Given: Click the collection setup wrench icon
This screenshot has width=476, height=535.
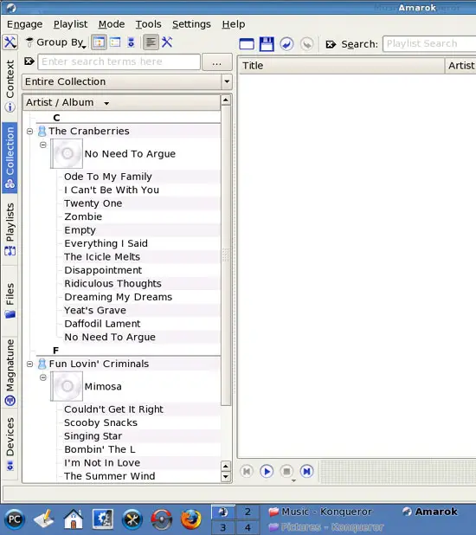Looking at the screenshot, I should [x=167, y=42].
